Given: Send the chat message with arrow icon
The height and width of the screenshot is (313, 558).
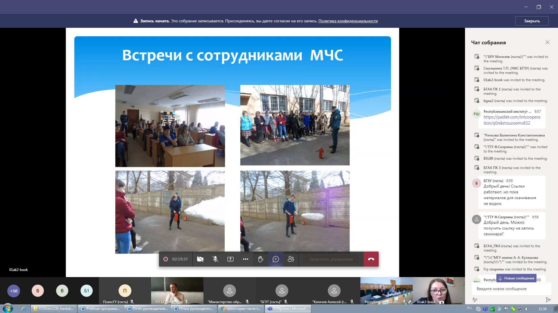Looking at the screenshot, I should click(x=548, y=300).
